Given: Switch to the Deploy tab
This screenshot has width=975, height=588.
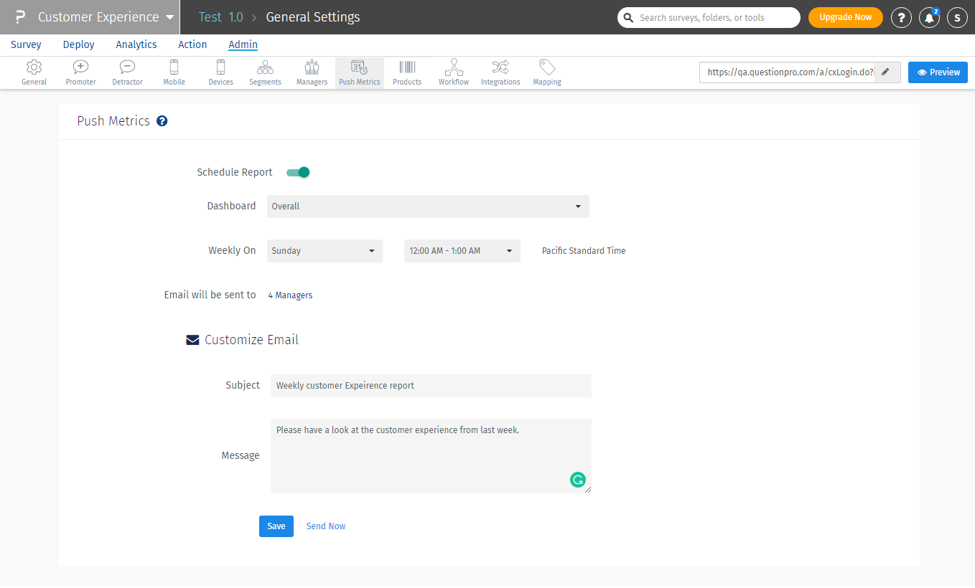Looking at the screenshot, I should pos(78,44).
